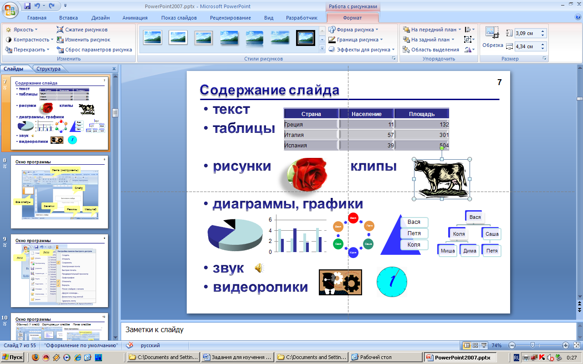Apply the black double-frame picture style
The height and width of the screenshot is (364, 583).
pyautogui.click(x=306, y=37)
